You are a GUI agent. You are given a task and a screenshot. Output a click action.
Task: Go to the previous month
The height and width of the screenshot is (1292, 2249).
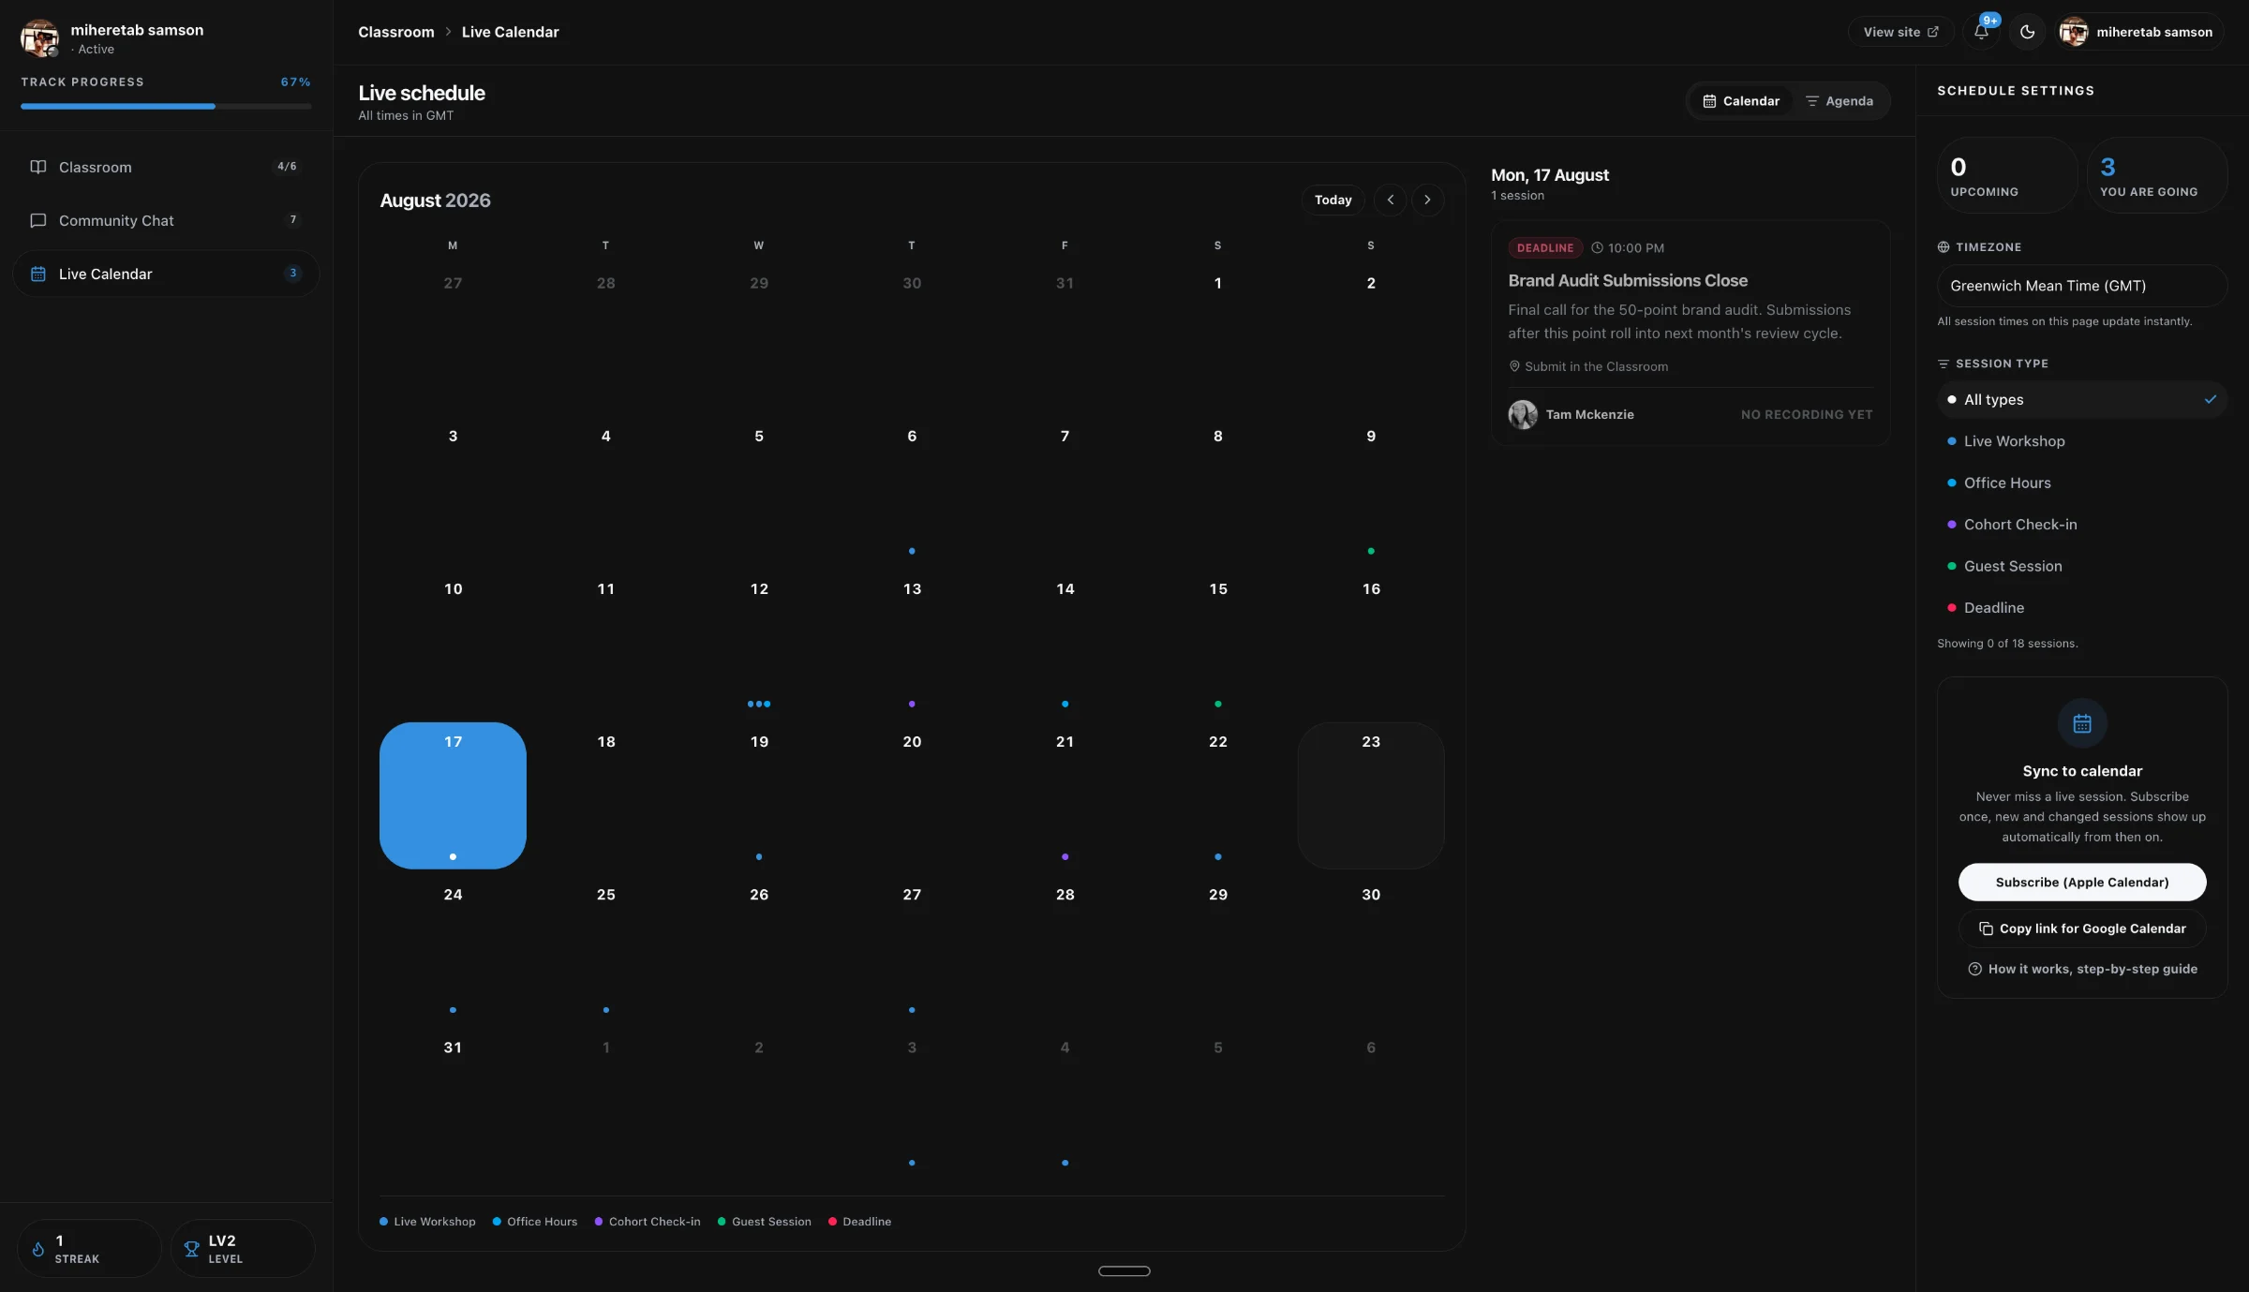[1391, 200]
